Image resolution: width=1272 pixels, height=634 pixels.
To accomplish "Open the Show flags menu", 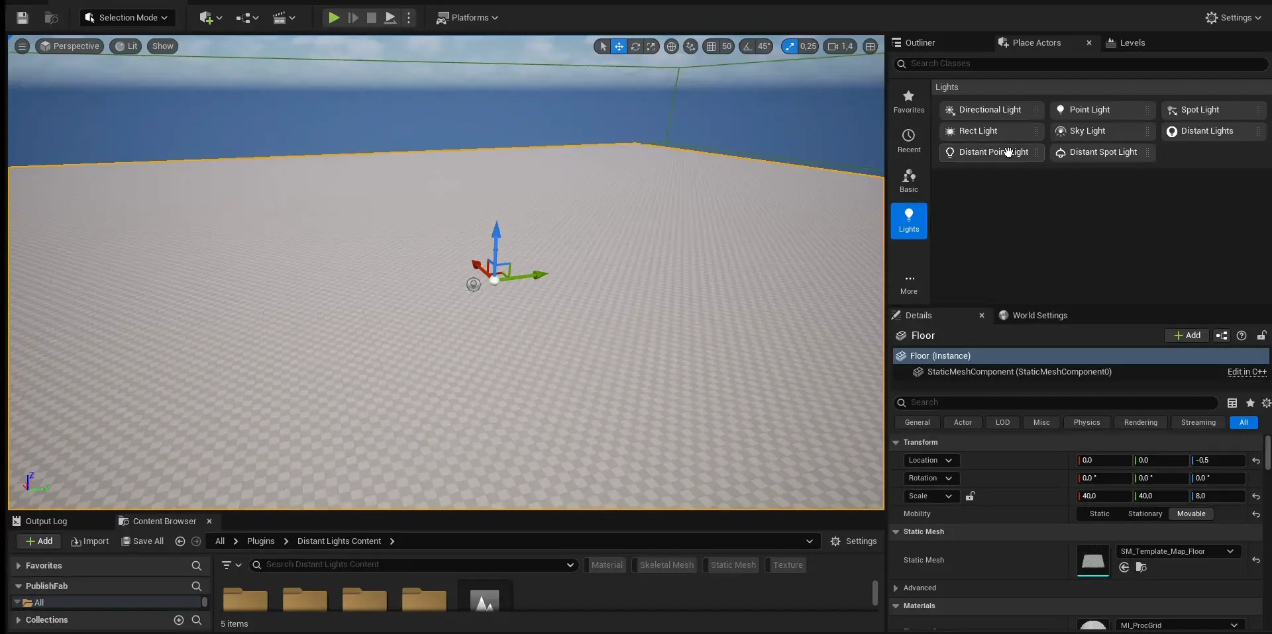I will (162, 46).
